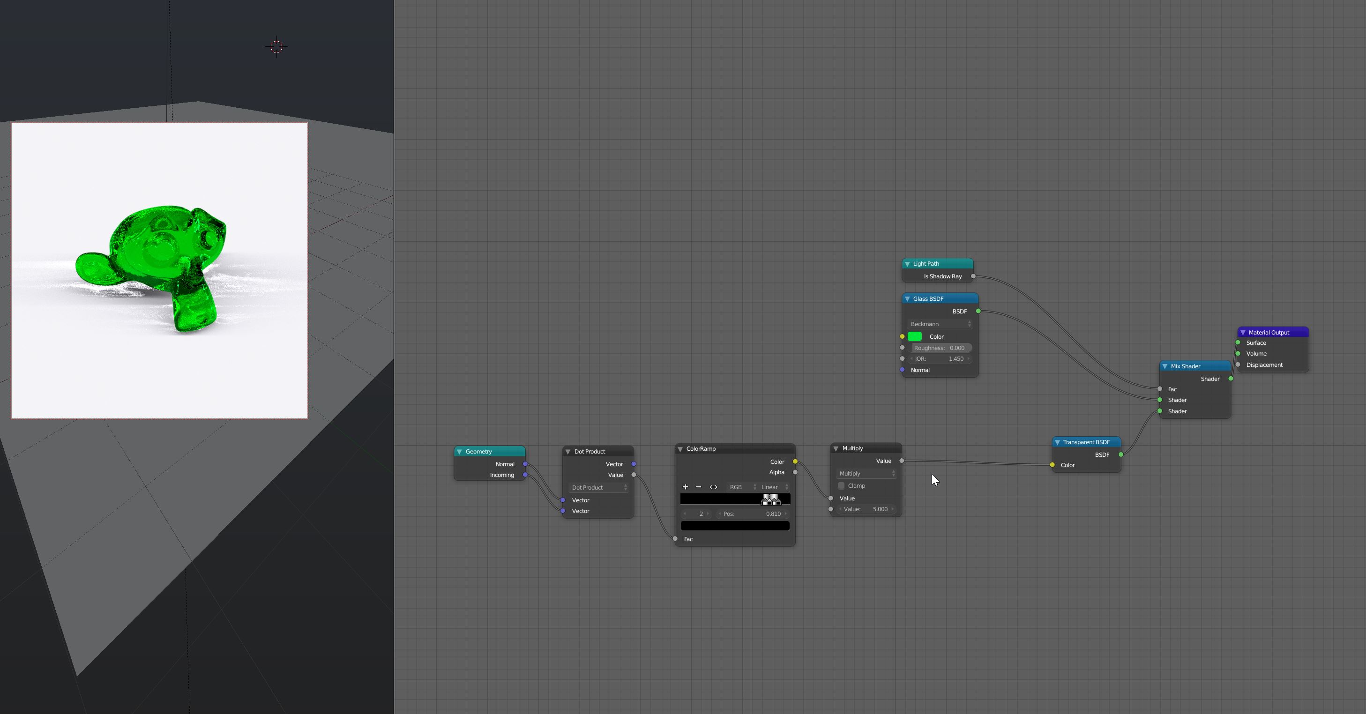Viewport: 1366px width, 714px height.
Task: Collapse the Transparent BSDF node
Action: (x=1057, y=442)
